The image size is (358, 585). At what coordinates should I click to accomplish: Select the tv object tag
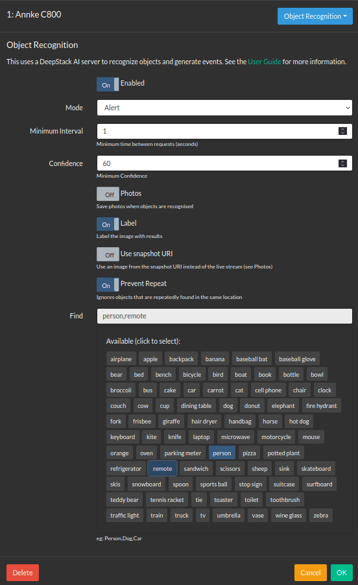tap(203, 516)
